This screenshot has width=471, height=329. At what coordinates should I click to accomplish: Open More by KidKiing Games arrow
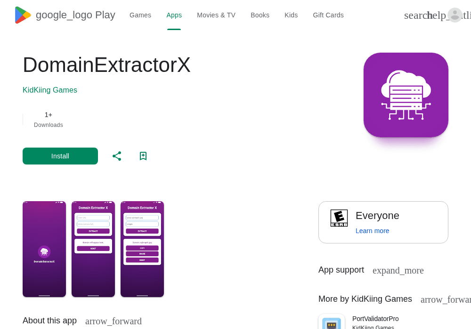pos(446,299)
